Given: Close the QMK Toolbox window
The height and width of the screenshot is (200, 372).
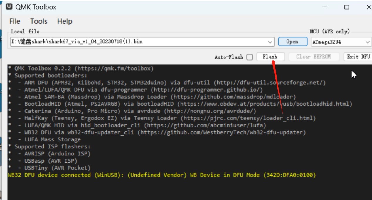Looking at the screenshot, I should pyautogui.click(x=368, y=7).
